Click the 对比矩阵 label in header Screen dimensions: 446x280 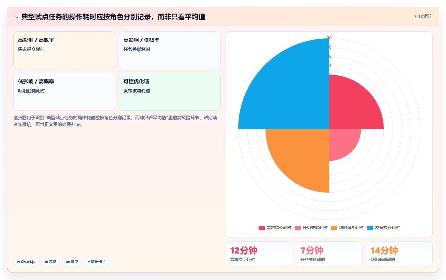point(423,17)
